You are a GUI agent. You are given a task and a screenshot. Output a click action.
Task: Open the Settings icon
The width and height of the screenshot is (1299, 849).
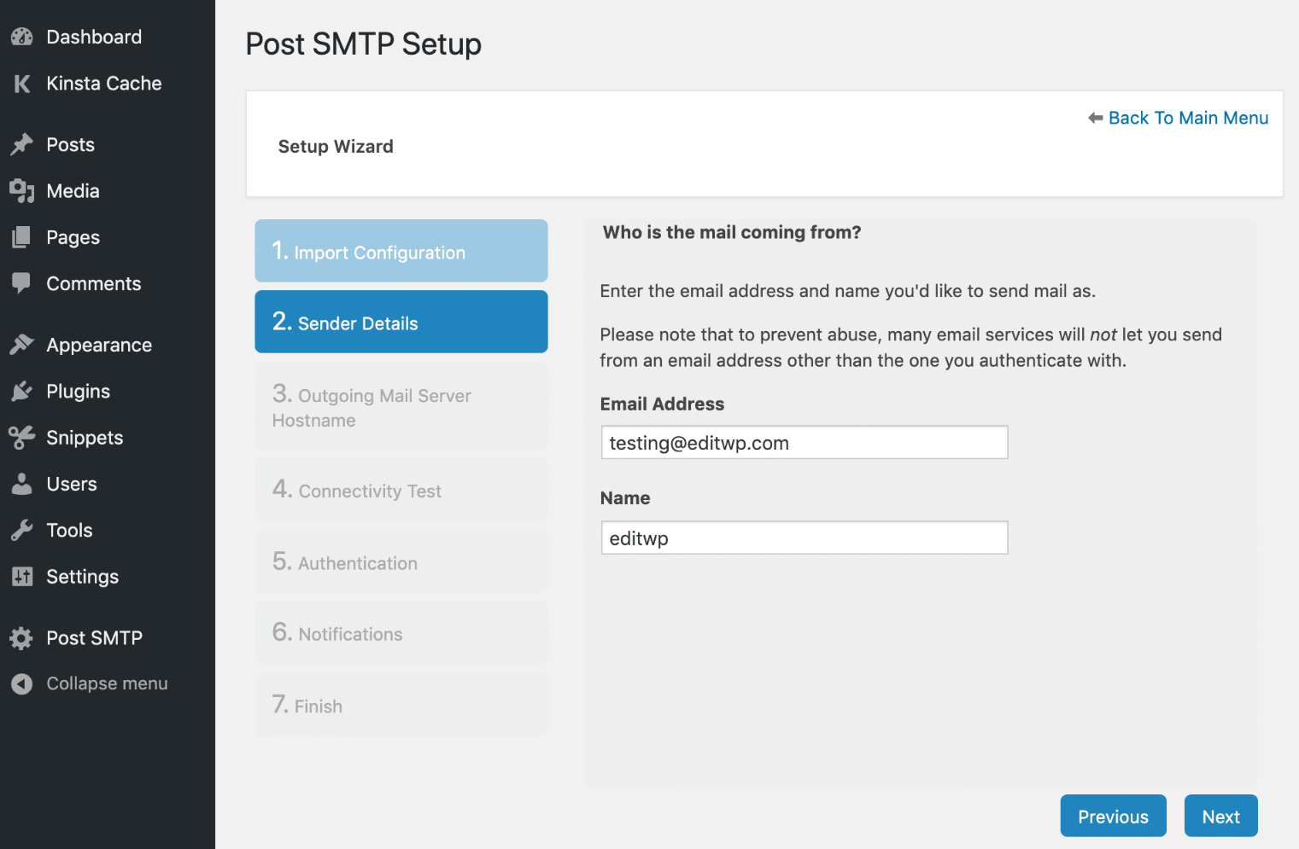[20, 577]
